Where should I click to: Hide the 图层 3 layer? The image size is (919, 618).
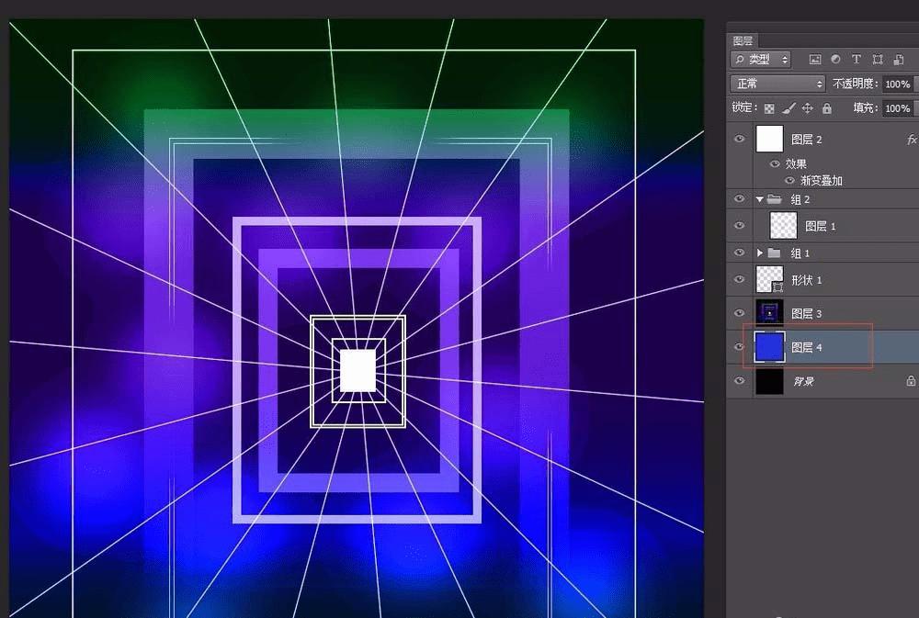739,313
